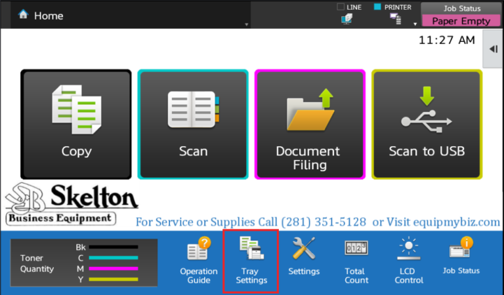The width and height of the screenshot is (504, 295).
Task: Select the Scan to USB tile
Action: click(x=427, y=125)
